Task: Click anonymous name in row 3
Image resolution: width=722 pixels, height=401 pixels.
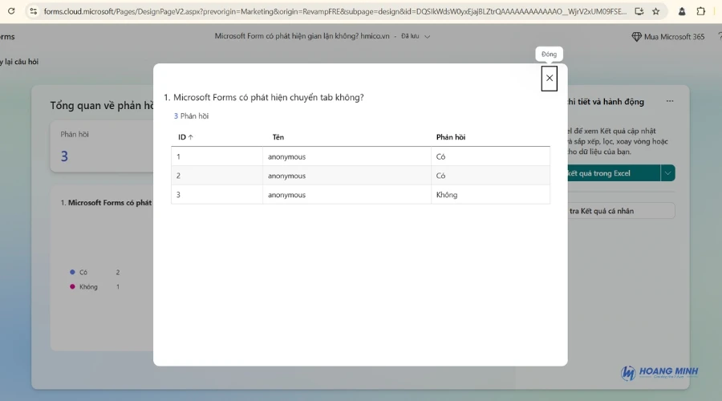Action: click(287, 195)
